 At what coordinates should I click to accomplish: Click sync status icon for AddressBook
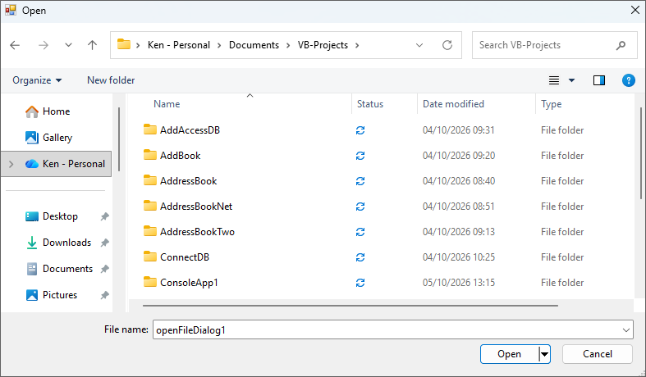[x=360, y=181]
